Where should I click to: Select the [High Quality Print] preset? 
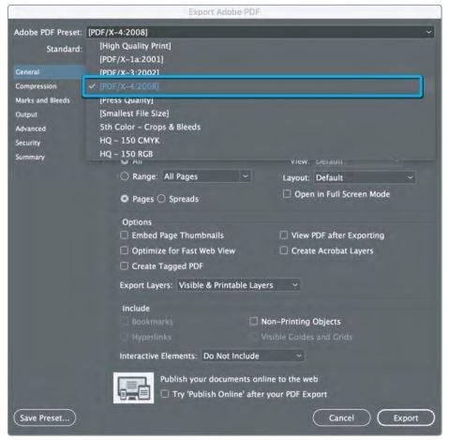pos(135,46)
